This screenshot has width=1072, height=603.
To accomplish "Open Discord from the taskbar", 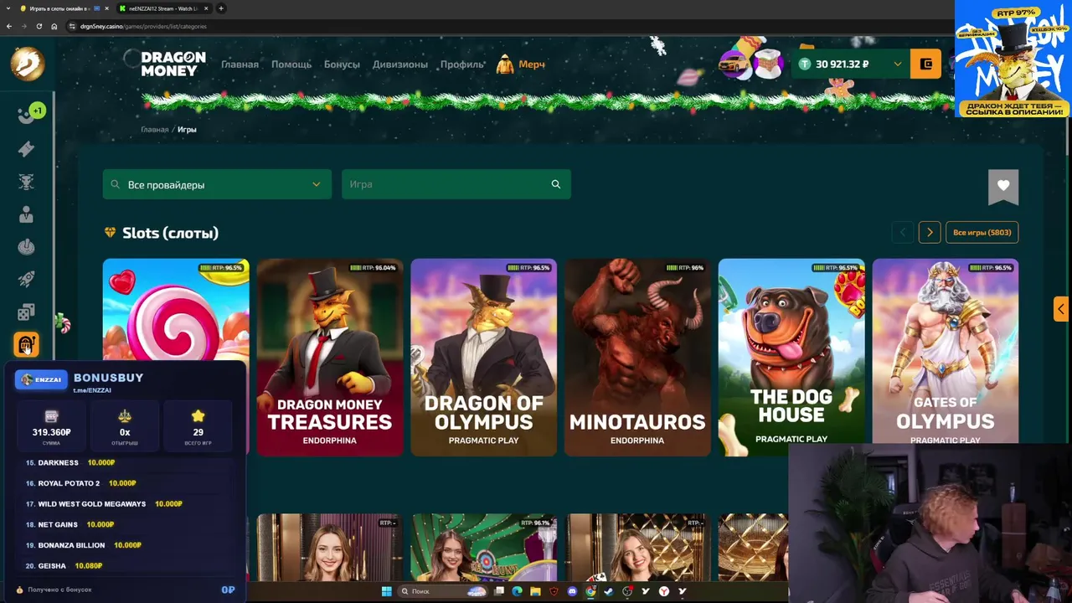I will 572,591.
